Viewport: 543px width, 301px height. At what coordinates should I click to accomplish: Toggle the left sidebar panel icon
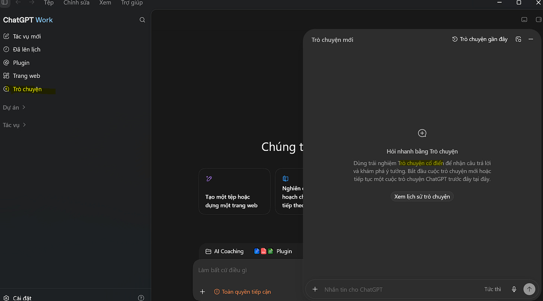click(4, 2)
